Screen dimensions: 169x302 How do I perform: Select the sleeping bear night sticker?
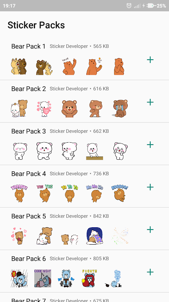pos(95,236)
